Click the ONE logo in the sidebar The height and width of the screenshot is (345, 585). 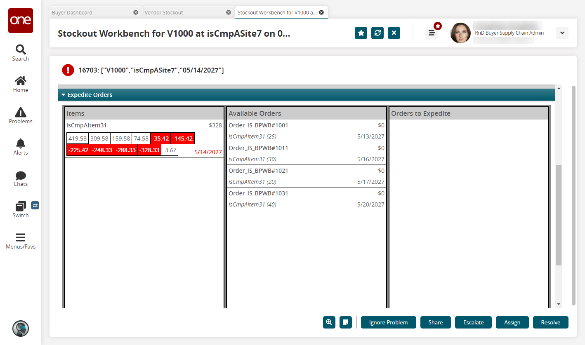pyautogui.click(x=21, y=21)
